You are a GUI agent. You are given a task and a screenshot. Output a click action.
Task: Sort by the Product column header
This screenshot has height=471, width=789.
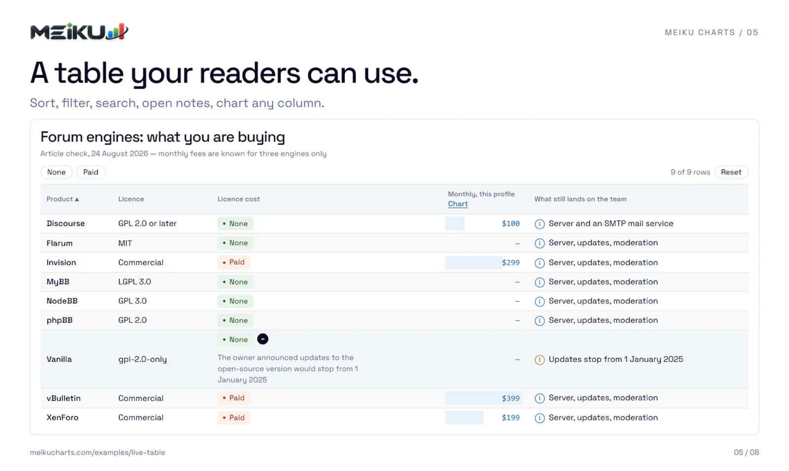[63, 199]
